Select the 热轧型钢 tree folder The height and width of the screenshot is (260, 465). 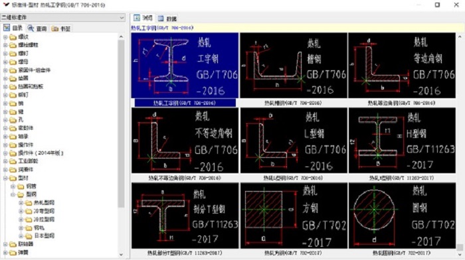tap(44, 203)
